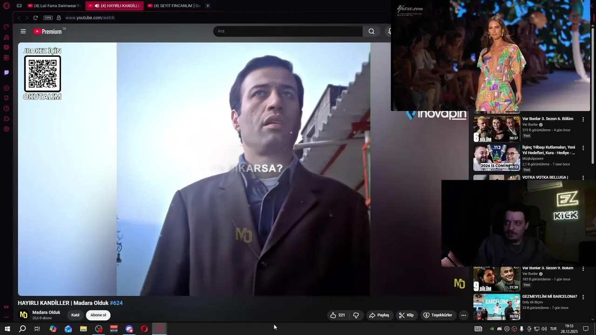Open YouTube hamburger guide menu
The height and width of the screenshot is (335, 596).
pyautogui.click(x=23, y=31)
